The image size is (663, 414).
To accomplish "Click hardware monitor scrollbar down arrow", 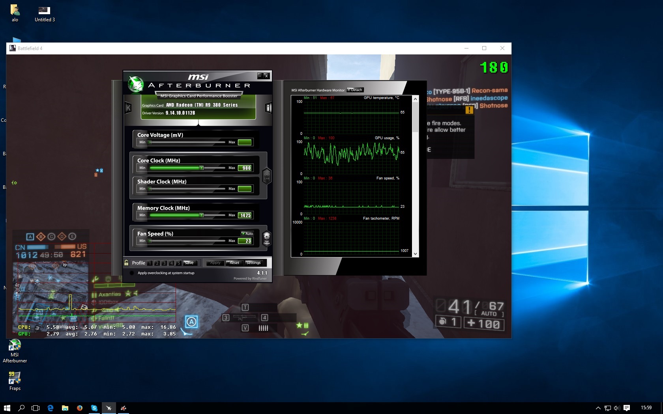I will point(415,254).
